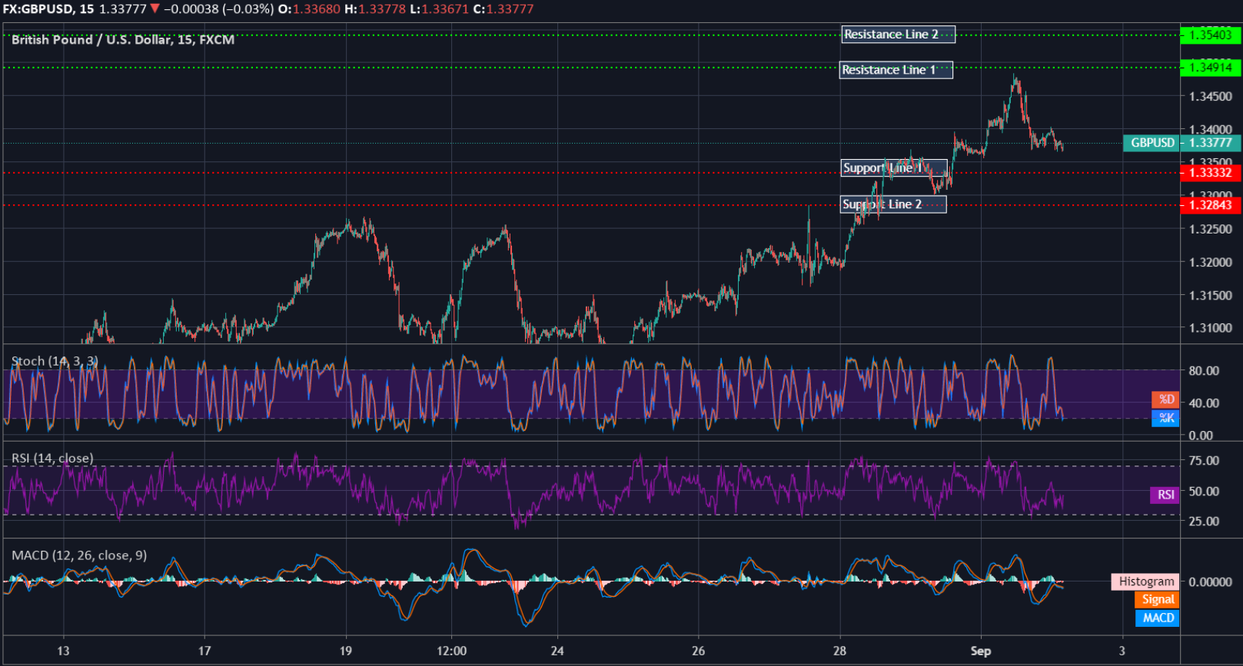This screenshot has height=666, width=1243.
Task: Click the 1.31000 price scale value
Action: 1211,328
